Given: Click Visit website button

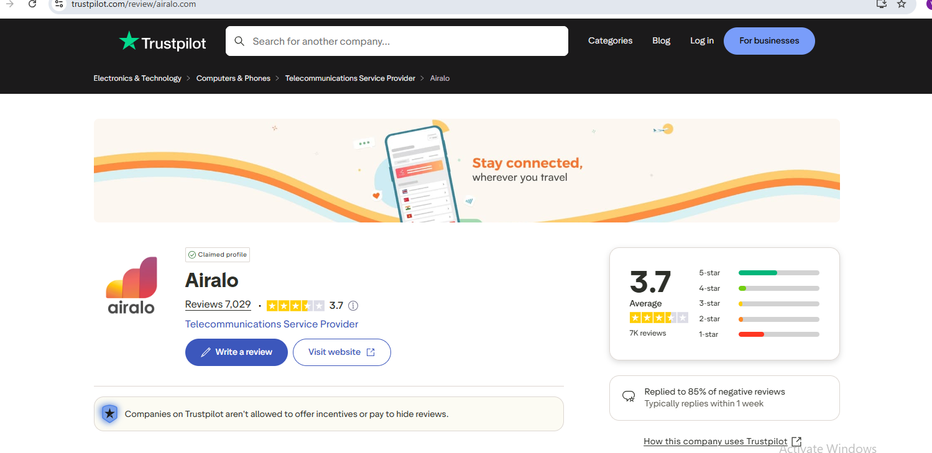Looking at the screenshot, I should coord(341,352).
